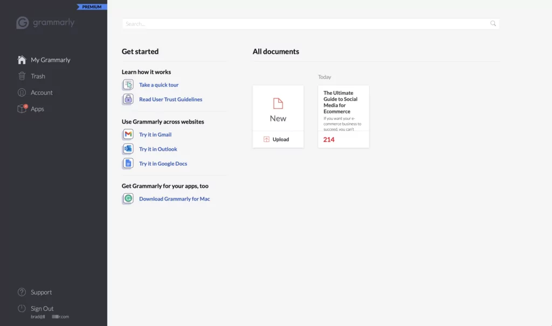Click the new document page icon

pos(278,104)
